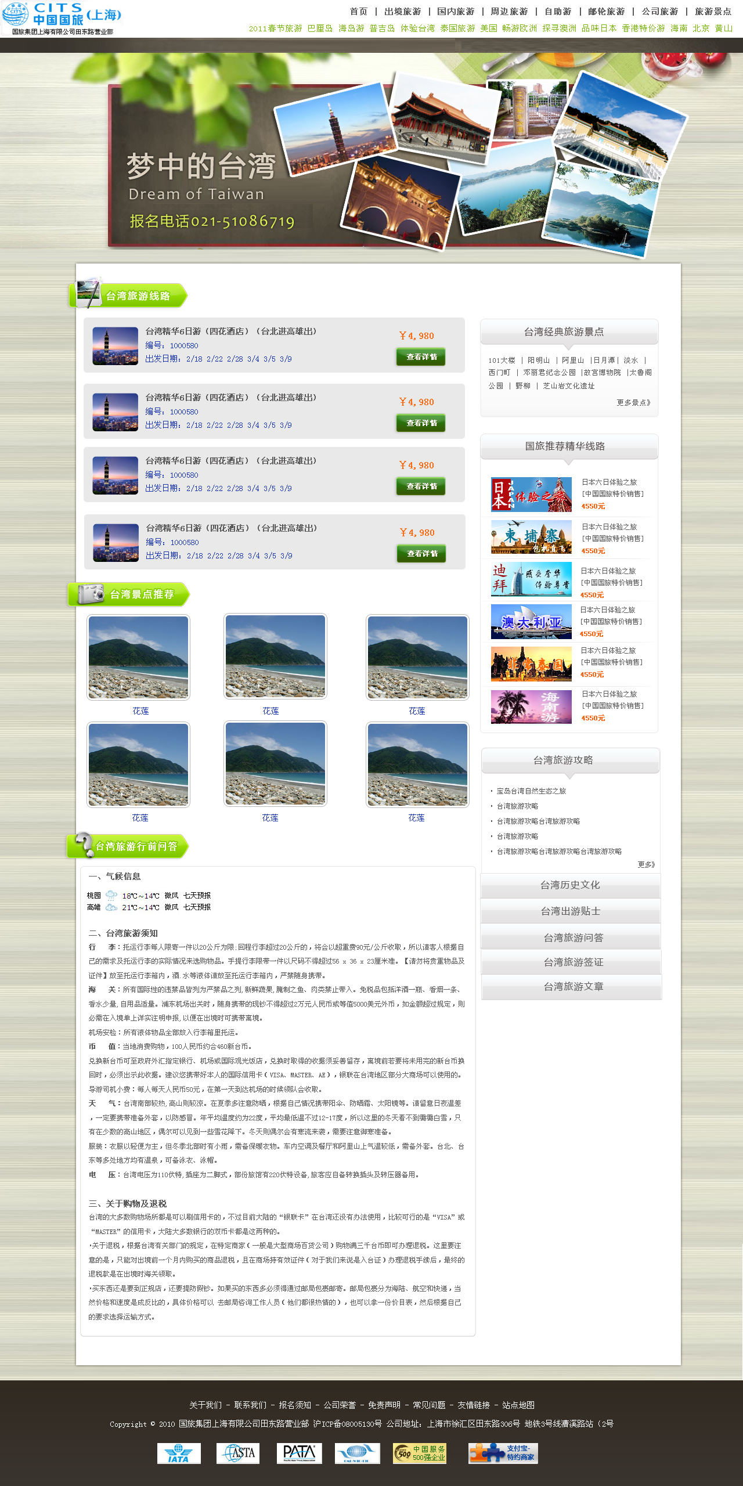
Task: Select 周边旅游 in the top navigation
Action: (509, 12)
